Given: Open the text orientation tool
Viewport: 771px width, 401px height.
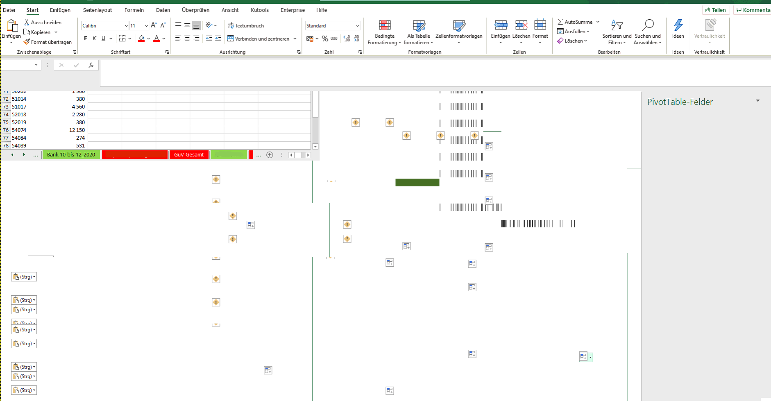Looking at the screenshot, I should pos(209,25).
